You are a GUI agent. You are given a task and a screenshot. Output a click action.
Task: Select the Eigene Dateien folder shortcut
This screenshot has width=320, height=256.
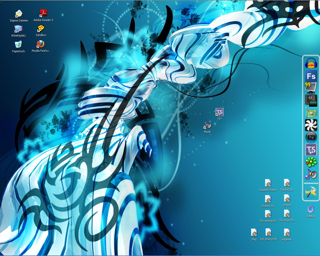click(x=19, y=14)
